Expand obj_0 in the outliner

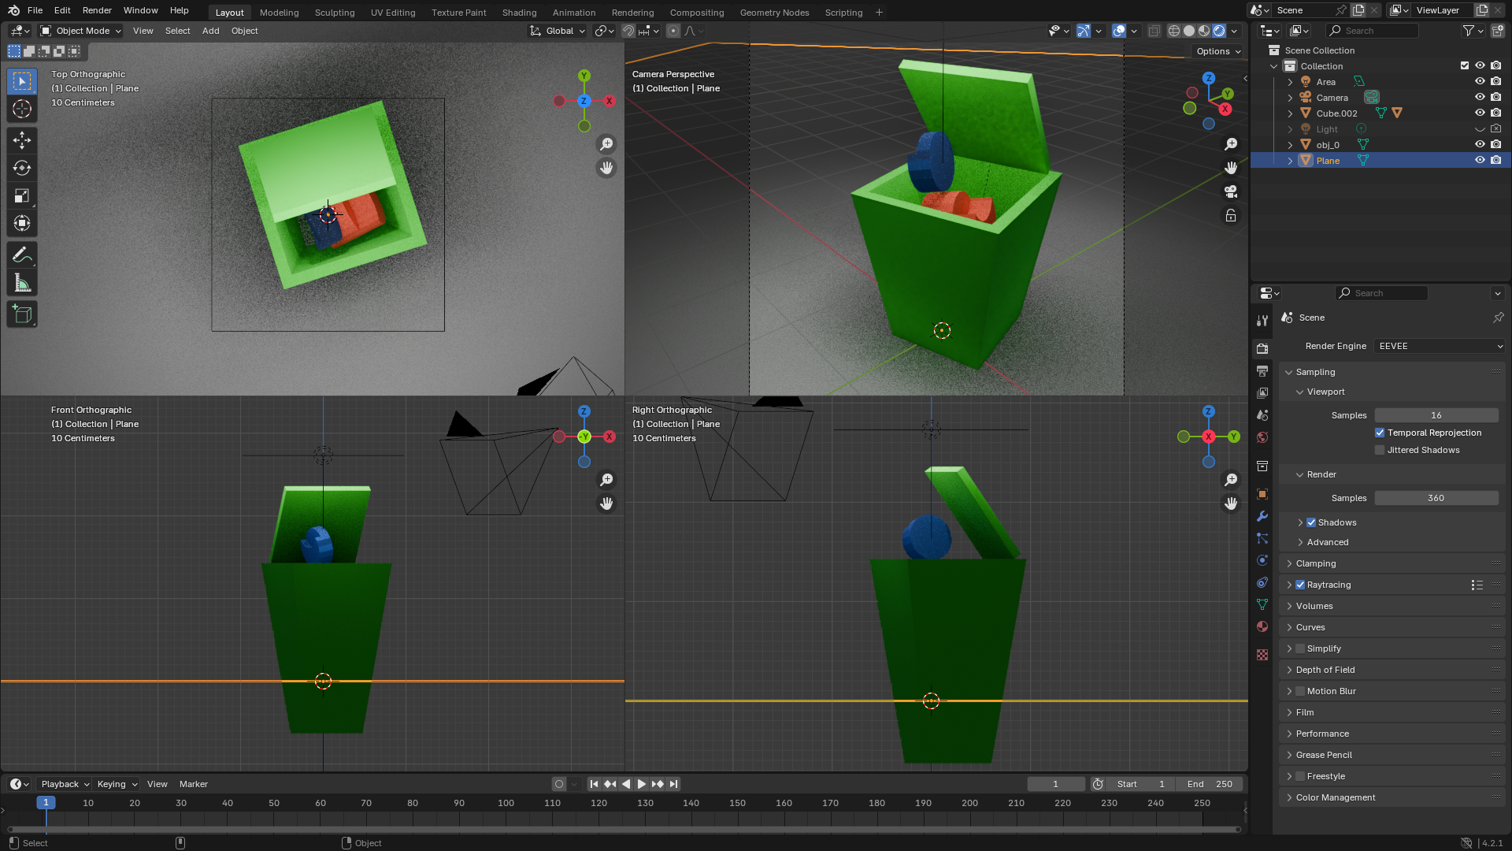(x=1290, y=145)
